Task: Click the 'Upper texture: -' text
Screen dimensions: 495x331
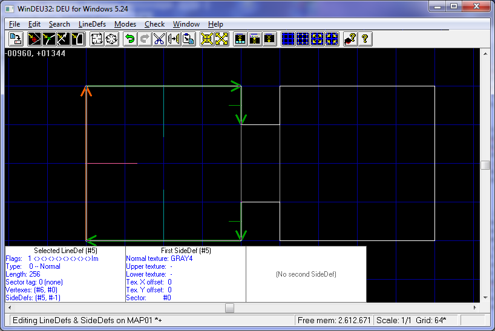Action: (x=149, y=266)
